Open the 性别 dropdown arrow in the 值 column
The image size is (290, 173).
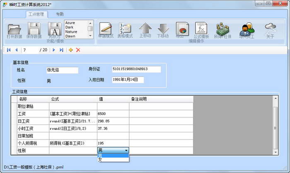126,150
